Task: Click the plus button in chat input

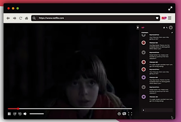Action: point(143,110)
